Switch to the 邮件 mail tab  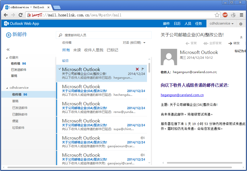[x=166, y=24]
